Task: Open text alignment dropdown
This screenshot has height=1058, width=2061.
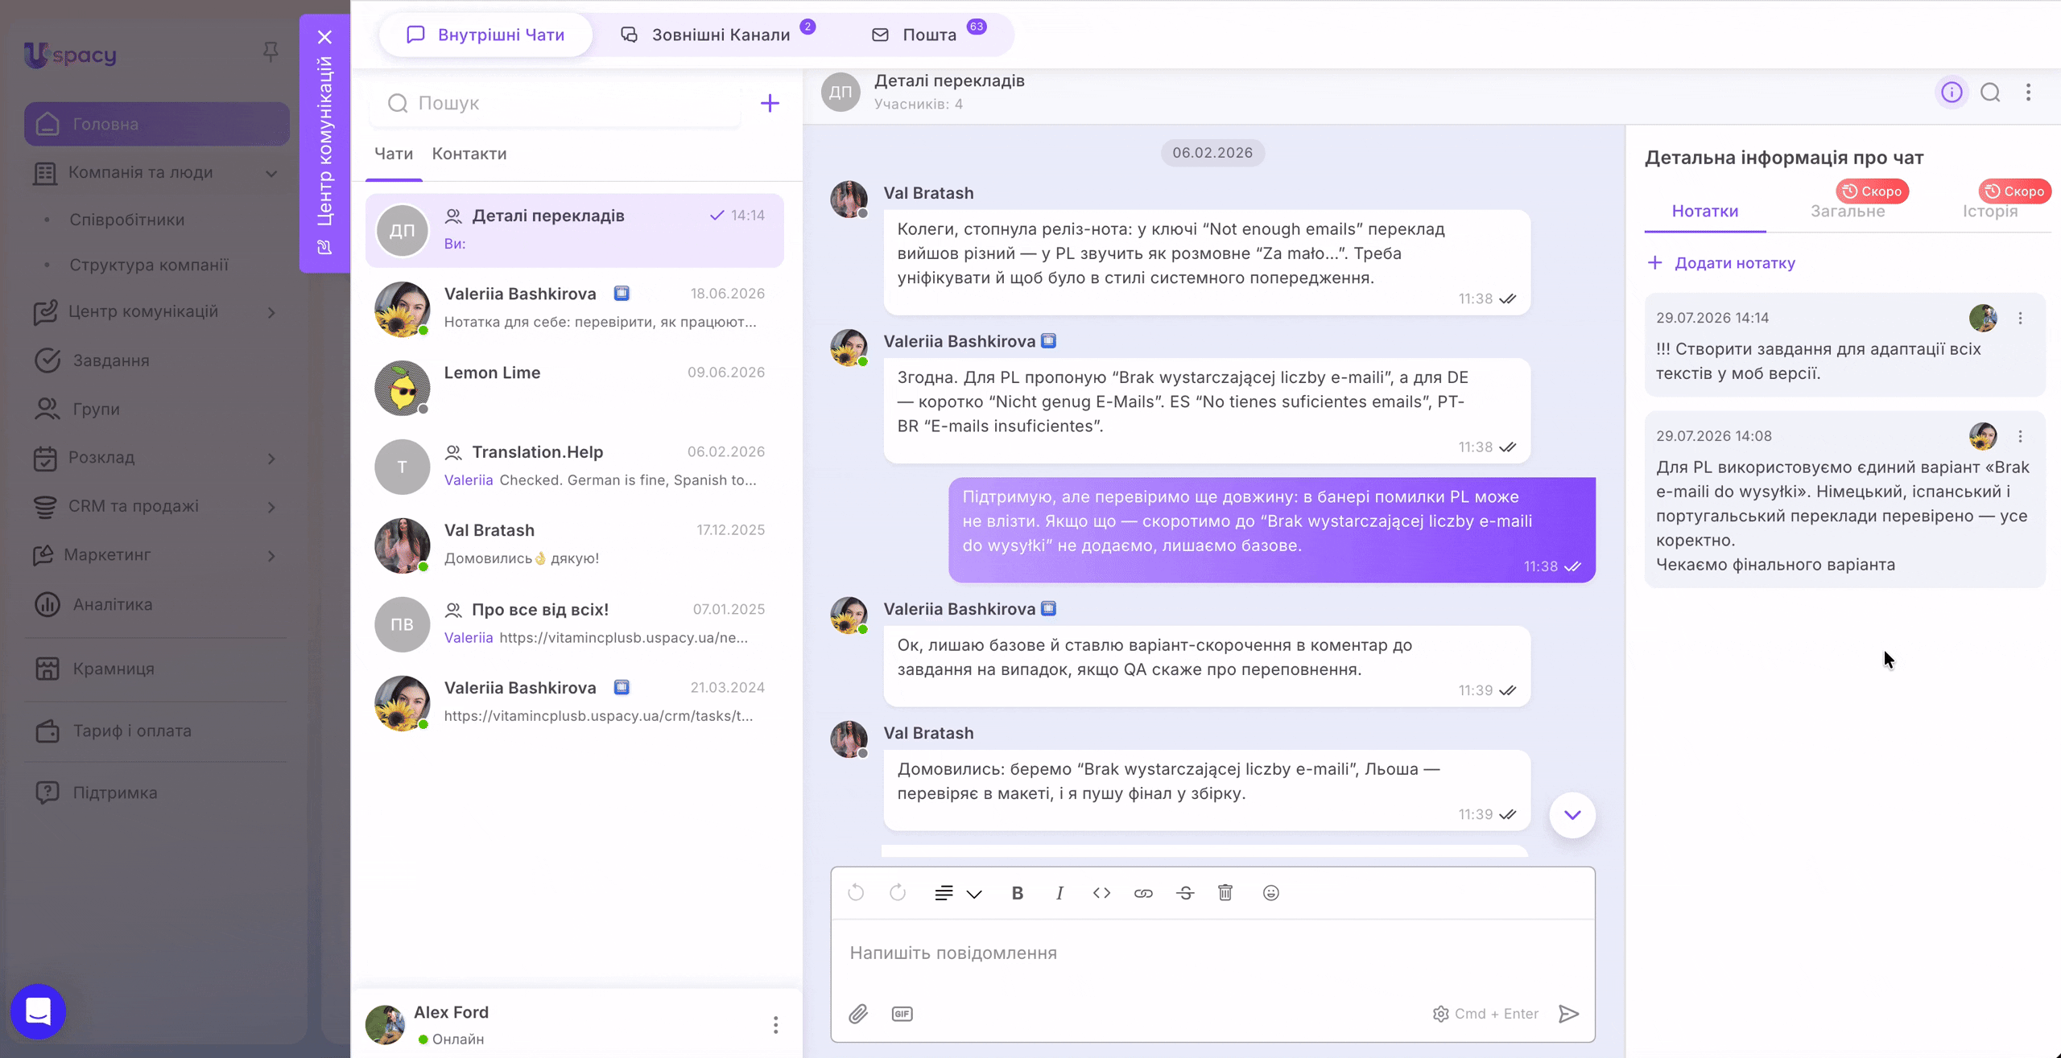Action: coord(958,893)
